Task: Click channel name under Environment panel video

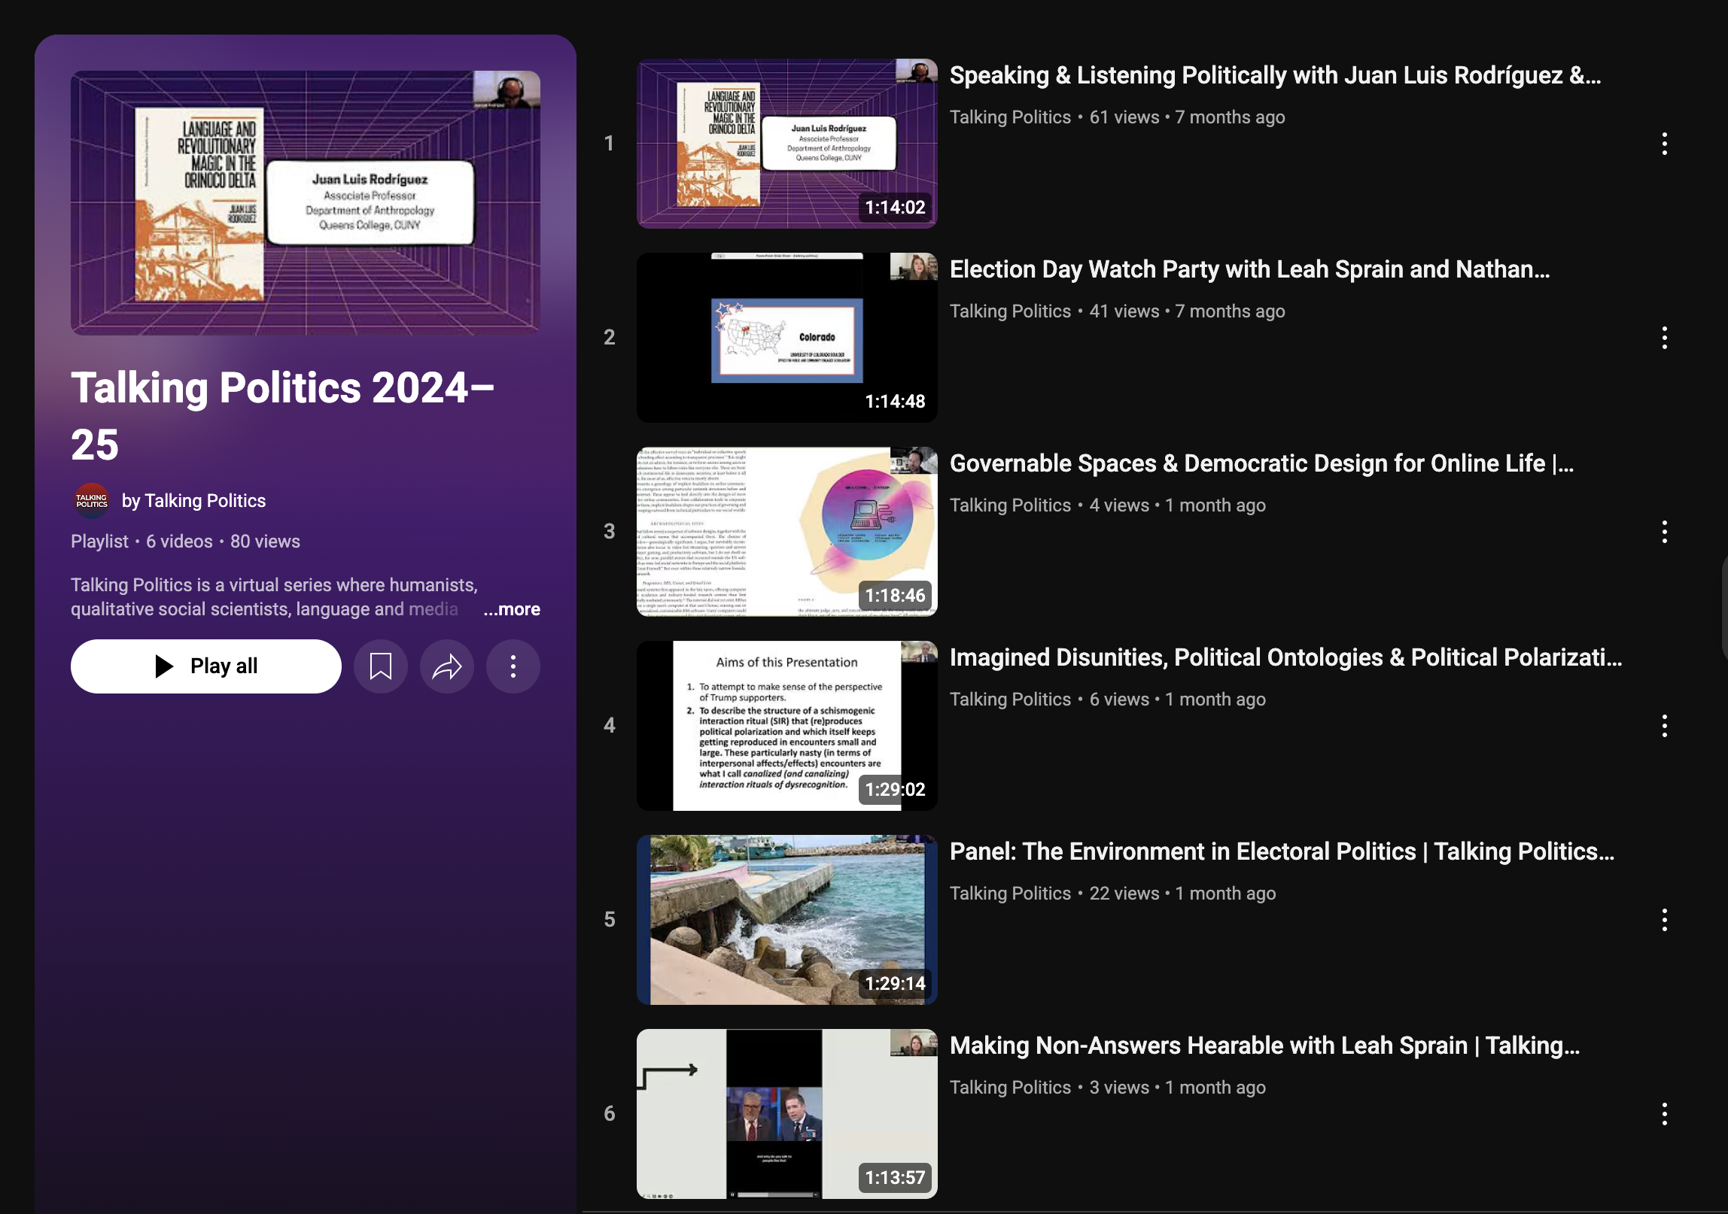Action: [x=1010, y=894]
